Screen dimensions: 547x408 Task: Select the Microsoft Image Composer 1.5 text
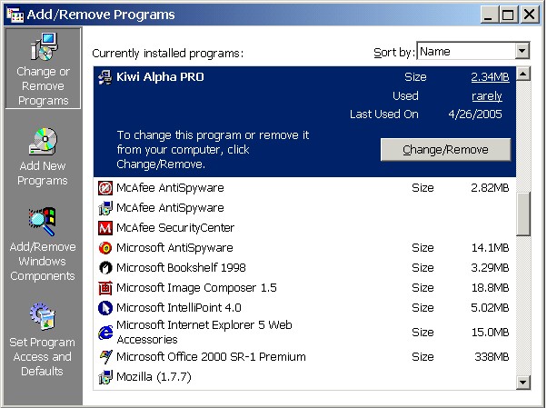(197, 288)
